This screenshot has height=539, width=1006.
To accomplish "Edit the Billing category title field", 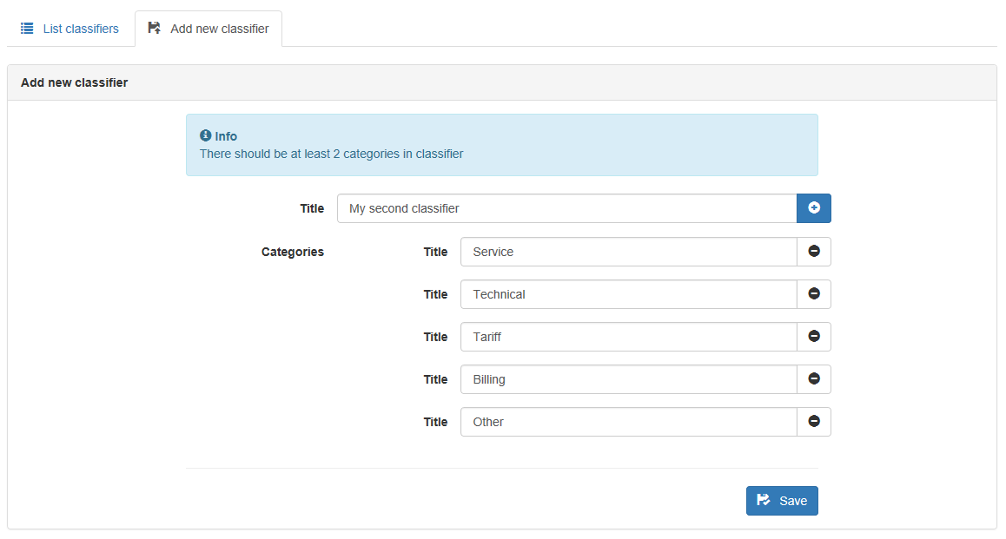I will (629, 379).
